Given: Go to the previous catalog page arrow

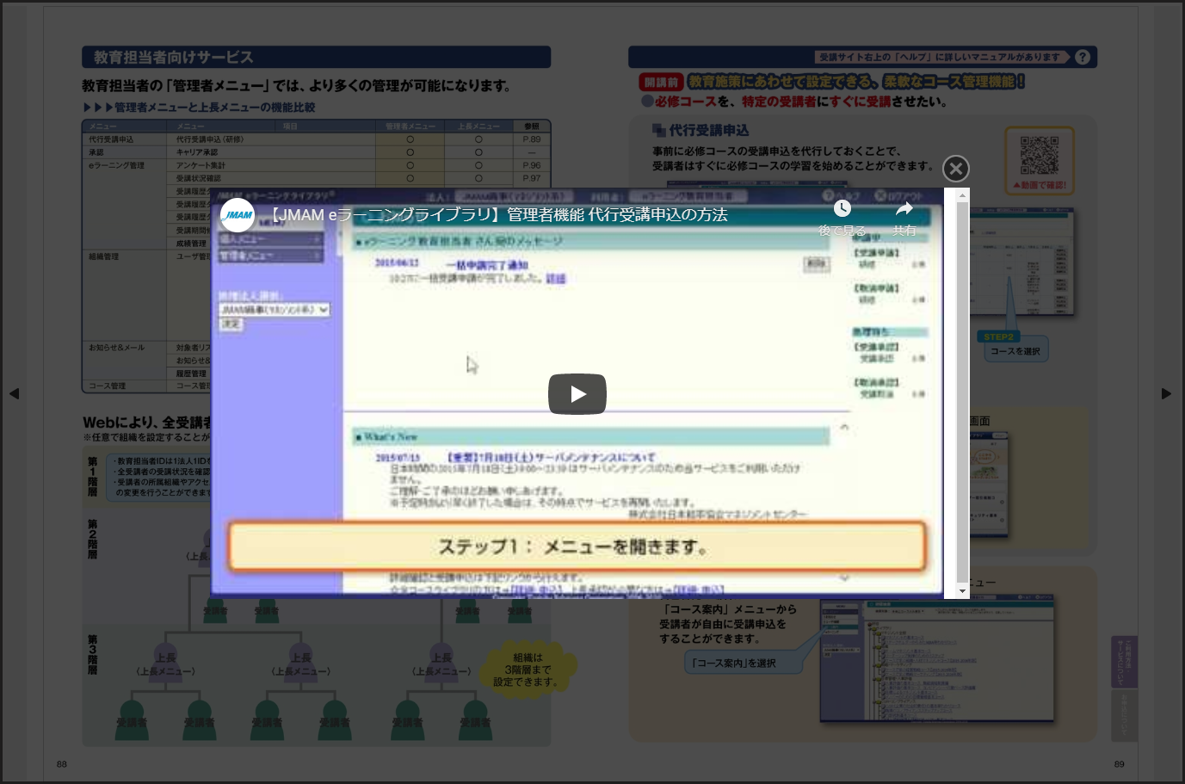Looking at the screenshot, I should coord(14,393).
